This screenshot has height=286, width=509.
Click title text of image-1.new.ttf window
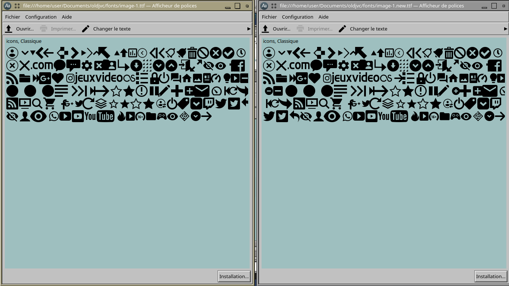pyautogui.click(x=372, y=6)
